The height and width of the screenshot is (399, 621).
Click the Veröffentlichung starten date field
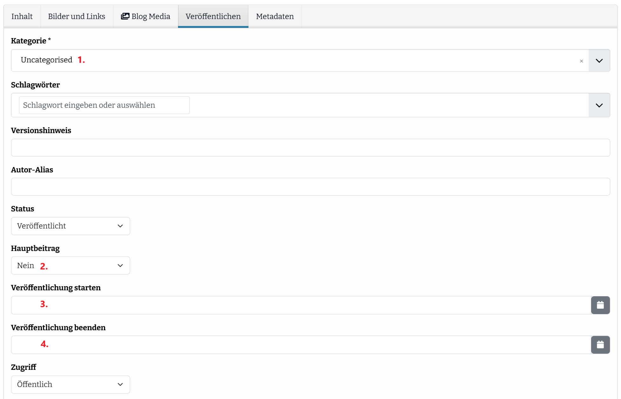[x=301, y=305]
